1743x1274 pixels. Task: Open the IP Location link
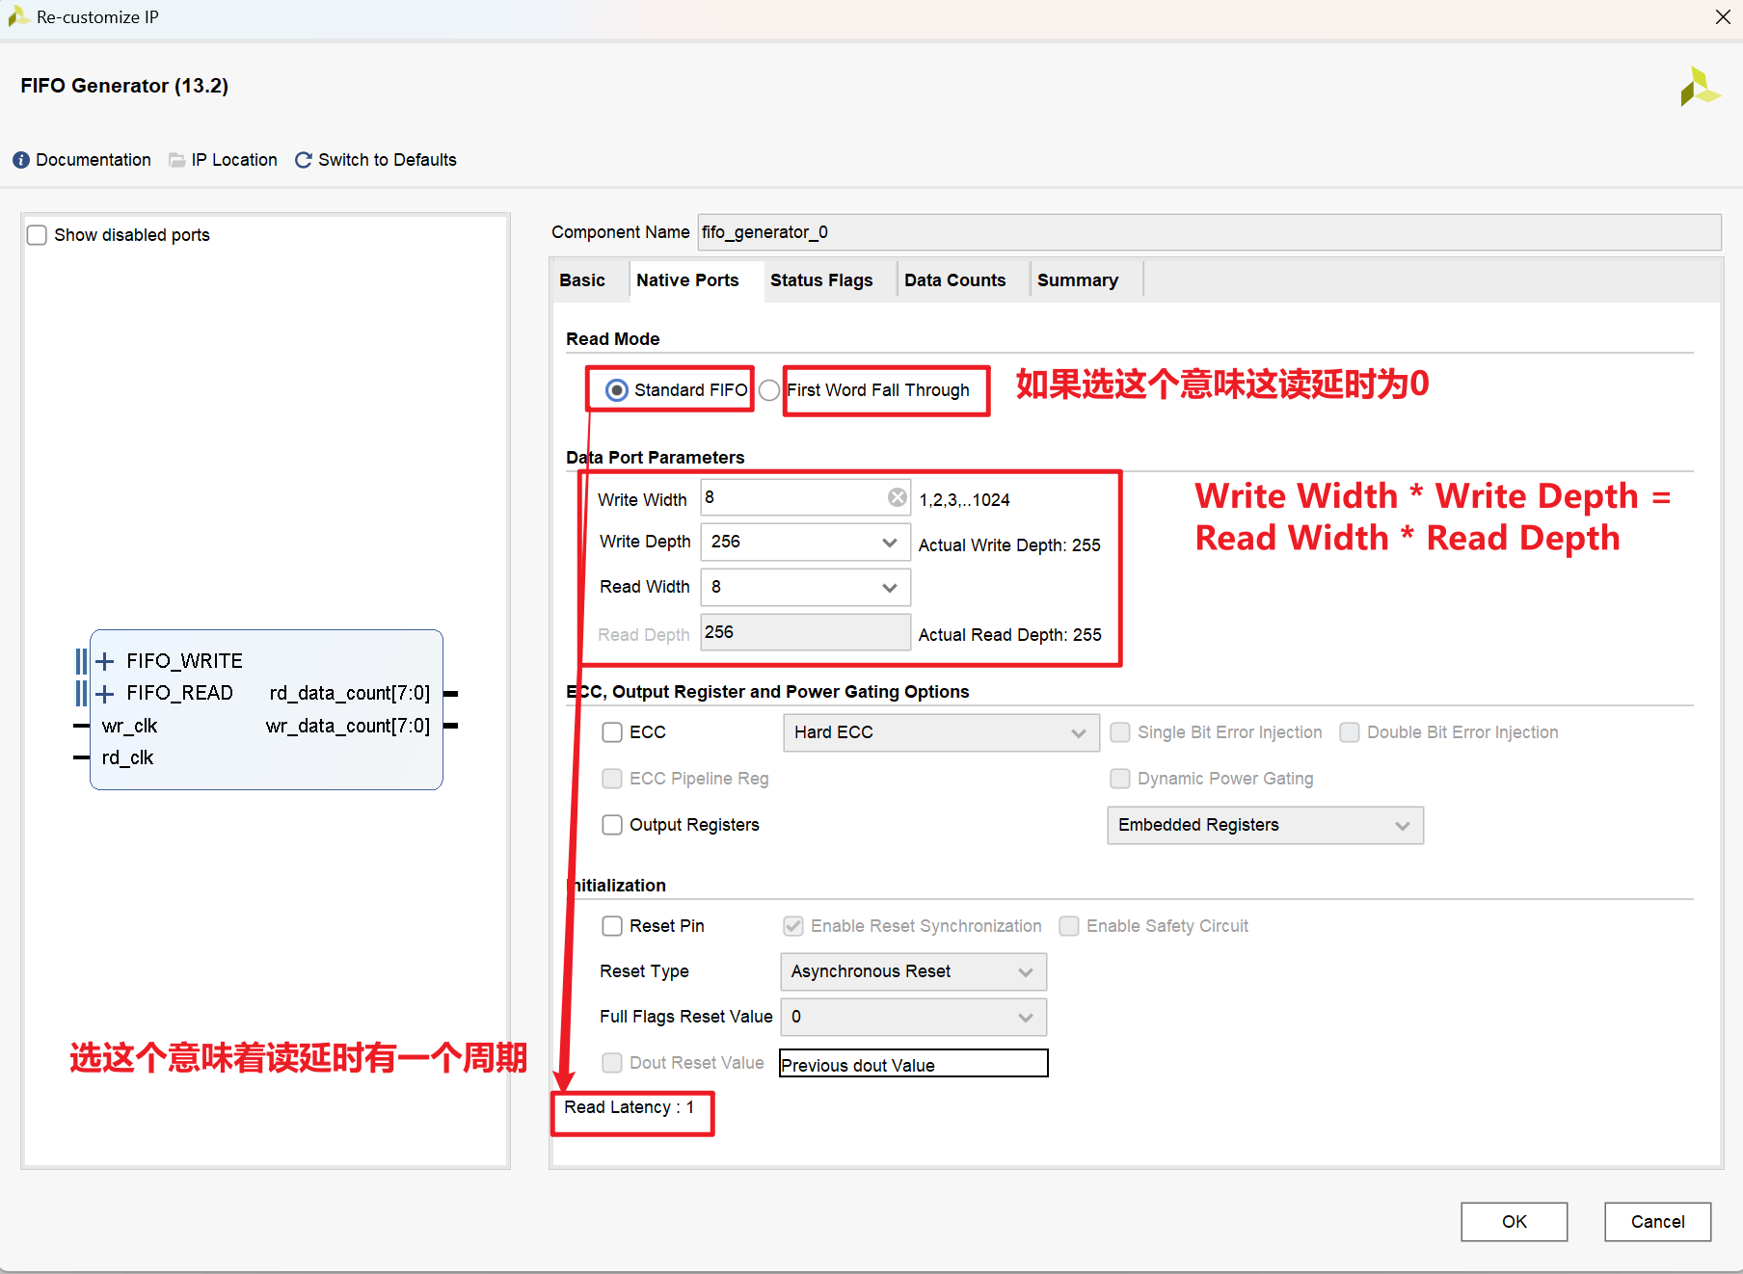[x=234, y=160]
